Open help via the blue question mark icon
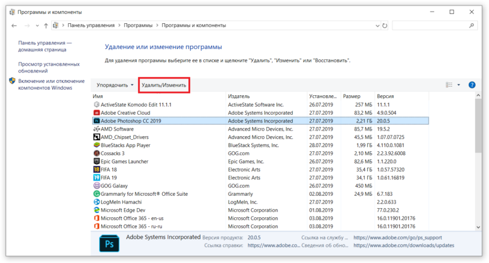Viewport: 489px width, 263px height. 472,85
